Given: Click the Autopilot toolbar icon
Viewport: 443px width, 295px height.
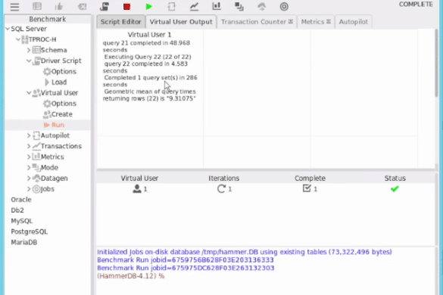Looking at the screenshot, I should coord(171,6).
